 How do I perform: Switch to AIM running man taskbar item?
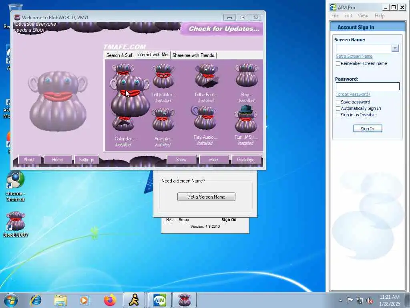click(x=134, y=300)
